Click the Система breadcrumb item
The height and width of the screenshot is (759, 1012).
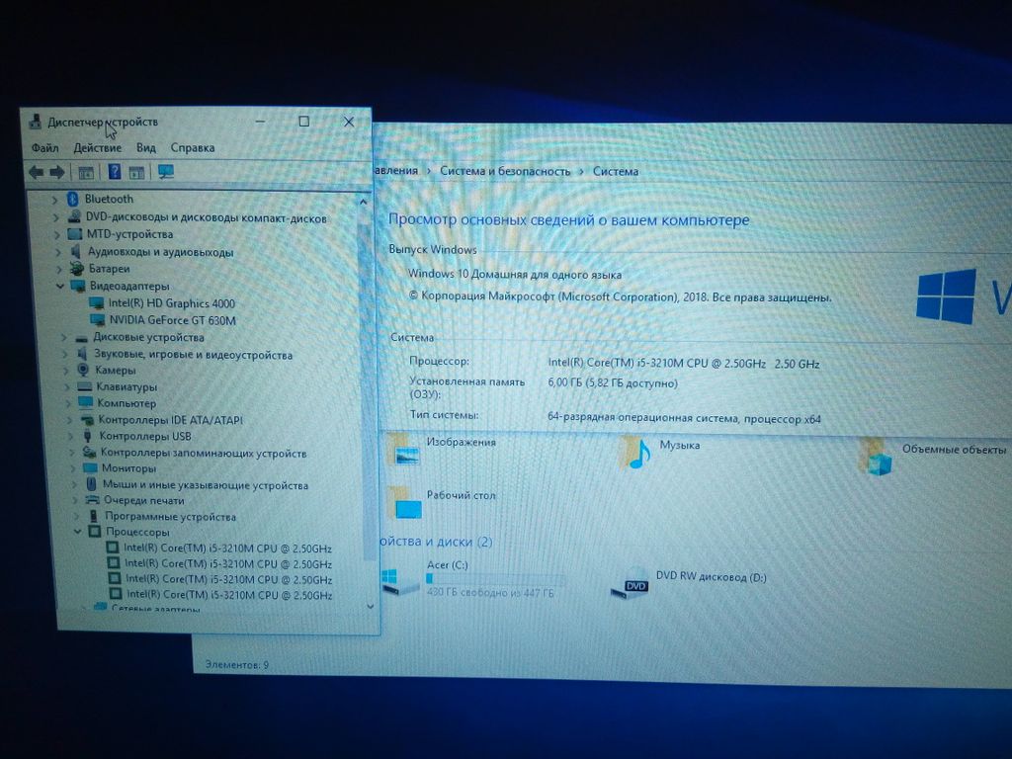coord(616,172)
